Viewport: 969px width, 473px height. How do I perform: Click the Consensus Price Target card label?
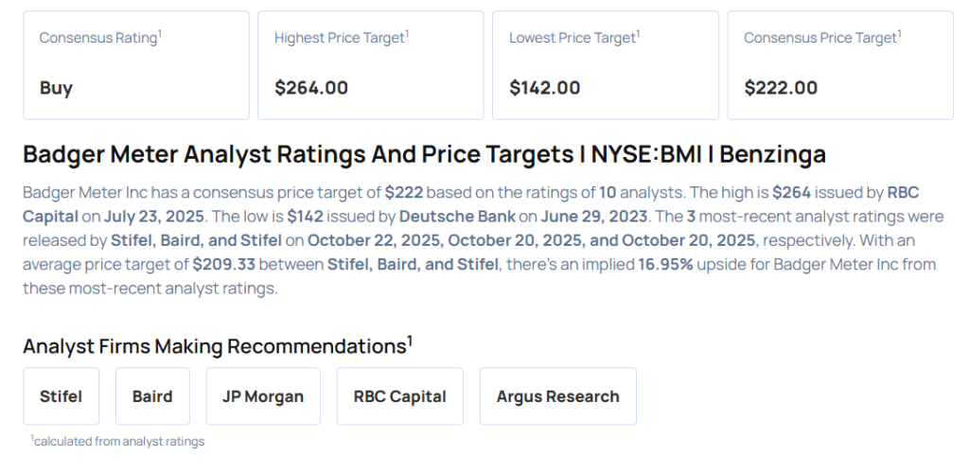point(821,38)
